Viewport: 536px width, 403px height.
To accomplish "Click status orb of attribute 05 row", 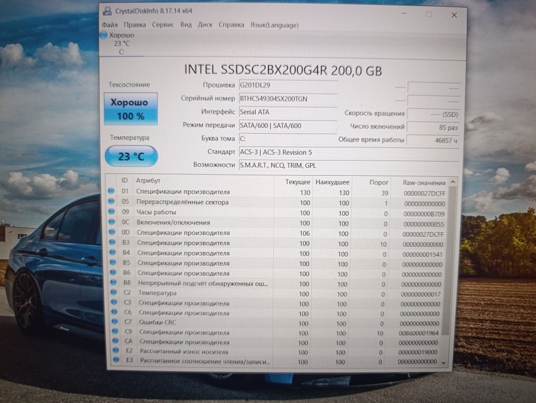I will [x=111, y=201].
